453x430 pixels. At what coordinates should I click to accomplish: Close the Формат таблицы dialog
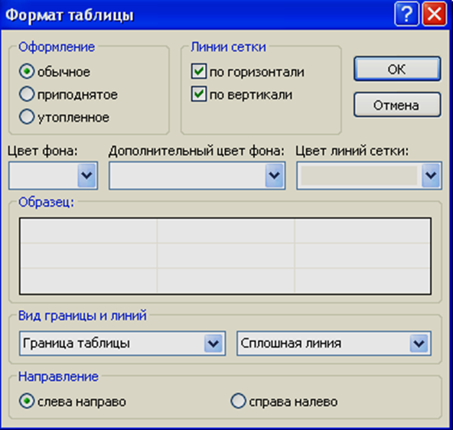pyautogui.click(x=434, y=14)
